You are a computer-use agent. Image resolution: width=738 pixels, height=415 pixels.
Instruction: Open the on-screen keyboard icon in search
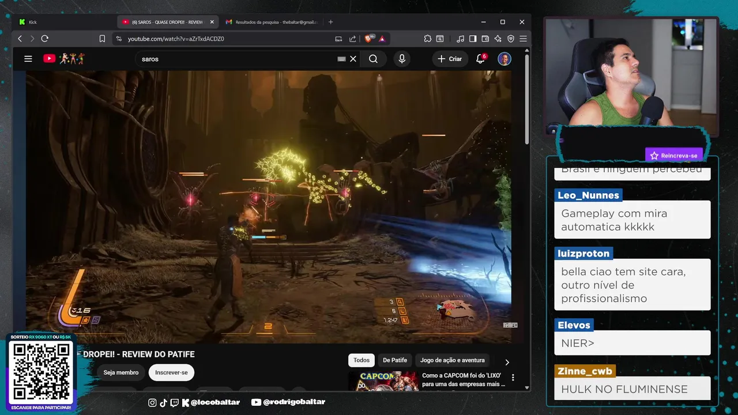[x=341, y=59]
